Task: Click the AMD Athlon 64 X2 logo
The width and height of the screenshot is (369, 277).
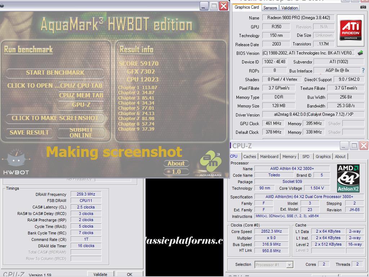Action: tap(348, 178)
